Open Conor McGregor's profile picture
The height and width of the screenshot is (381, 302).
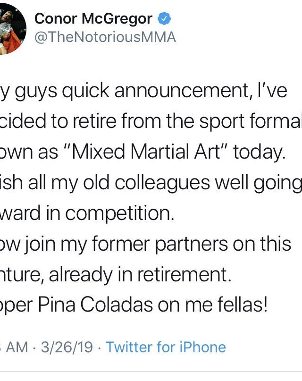click(x=13, y=28)
